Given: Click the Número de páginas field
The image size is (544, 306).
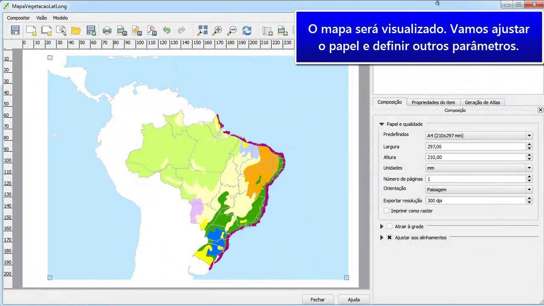Looking at the screenshot, I should [x=476, y=179].
